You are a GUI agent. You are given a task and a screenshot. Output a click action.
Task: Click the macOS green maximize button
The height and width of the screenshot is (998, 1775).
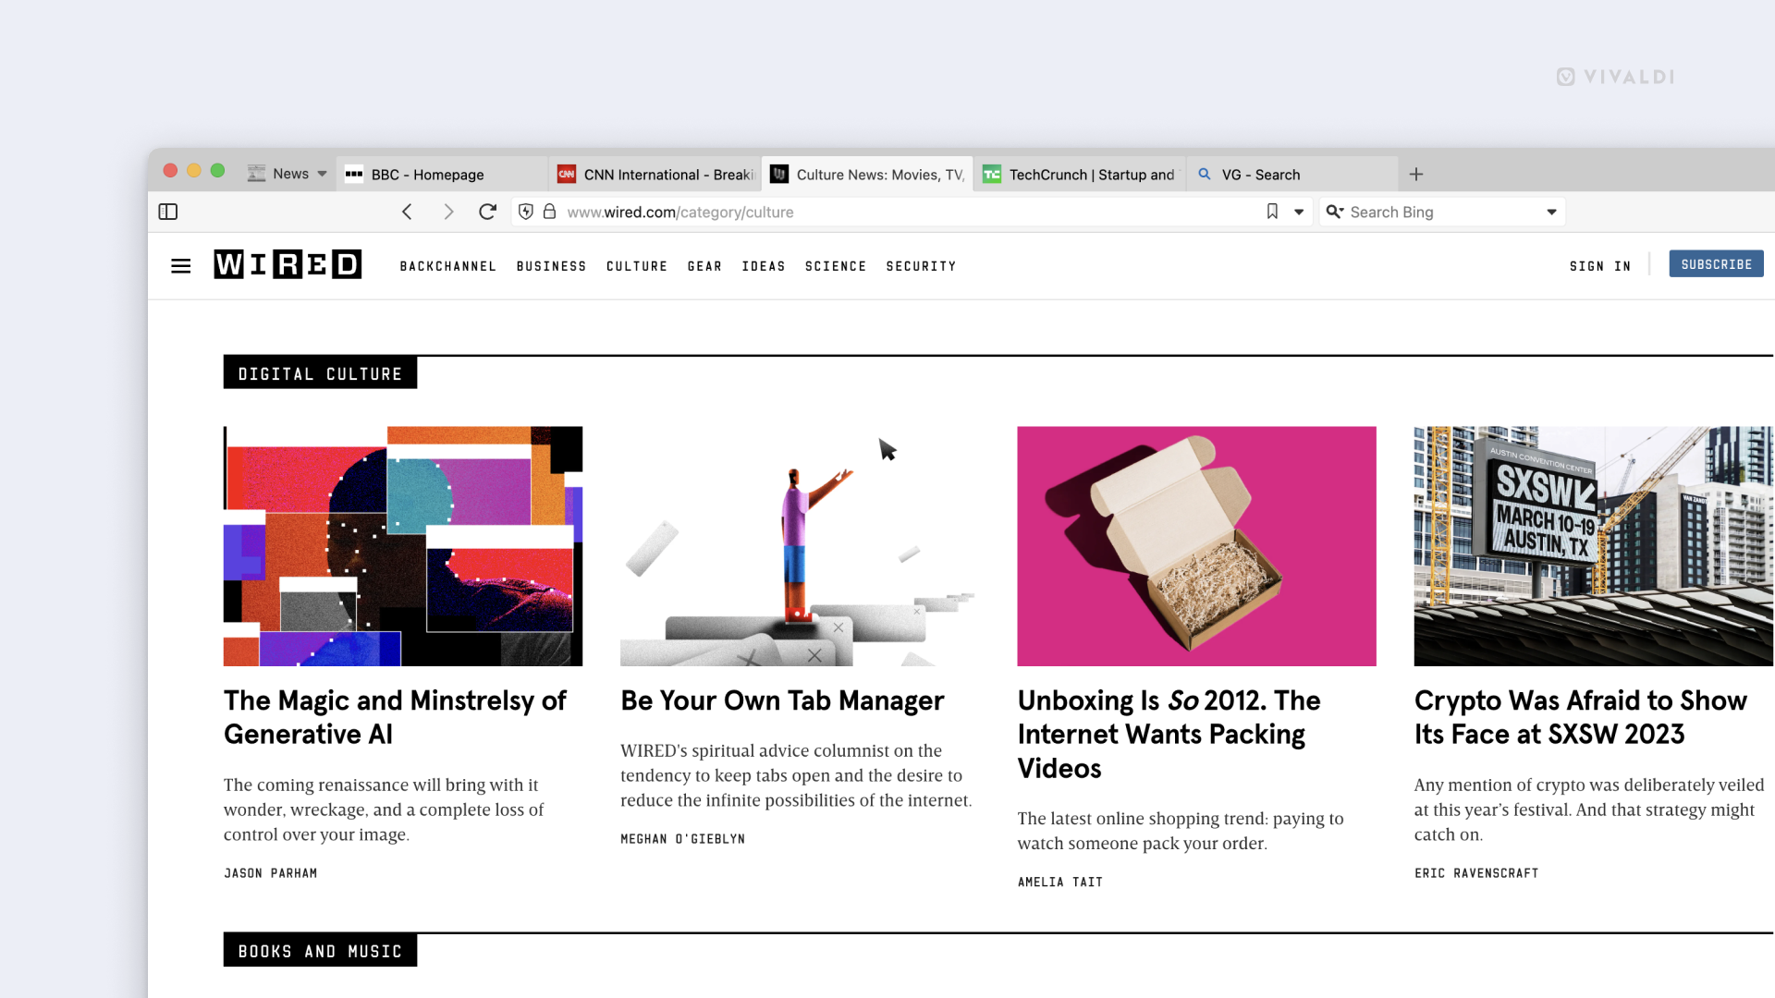click(218, 170)
